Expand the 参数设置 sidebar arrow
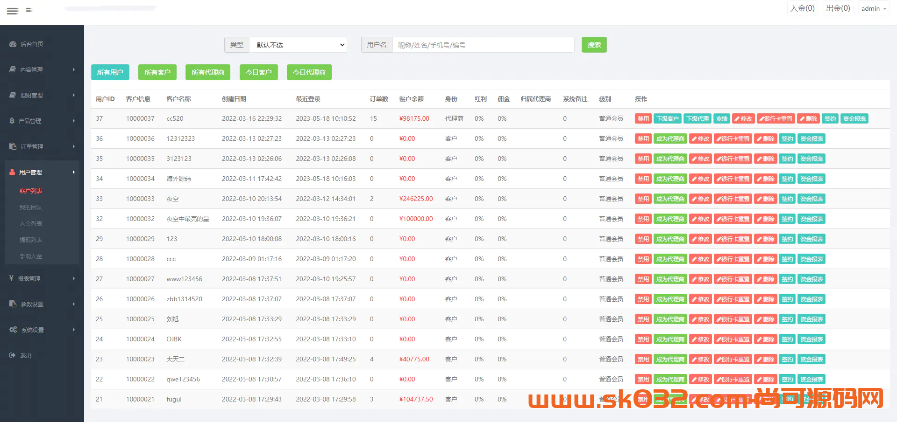Image resolution: width=897 pixels, height=422 pixels. tap(73, 304)
